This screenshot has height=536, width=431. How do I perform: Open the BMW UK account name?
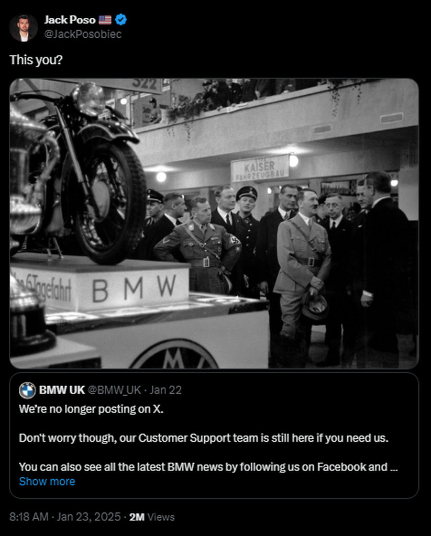click(62, 390)
